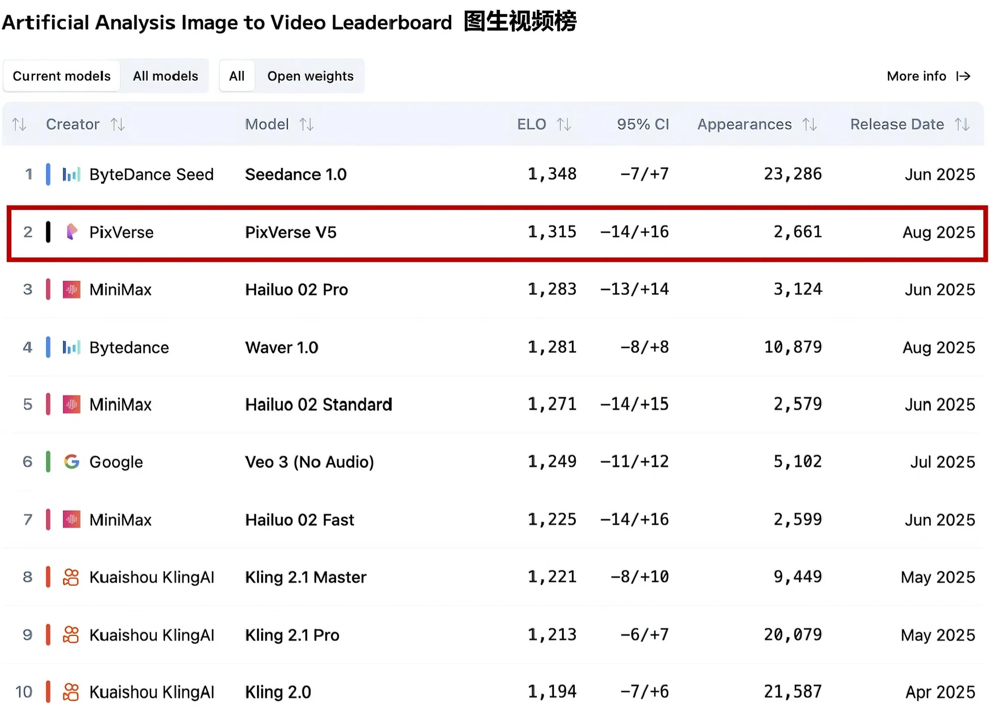Click the PixVerse creator name

click(x=121, y=232)
